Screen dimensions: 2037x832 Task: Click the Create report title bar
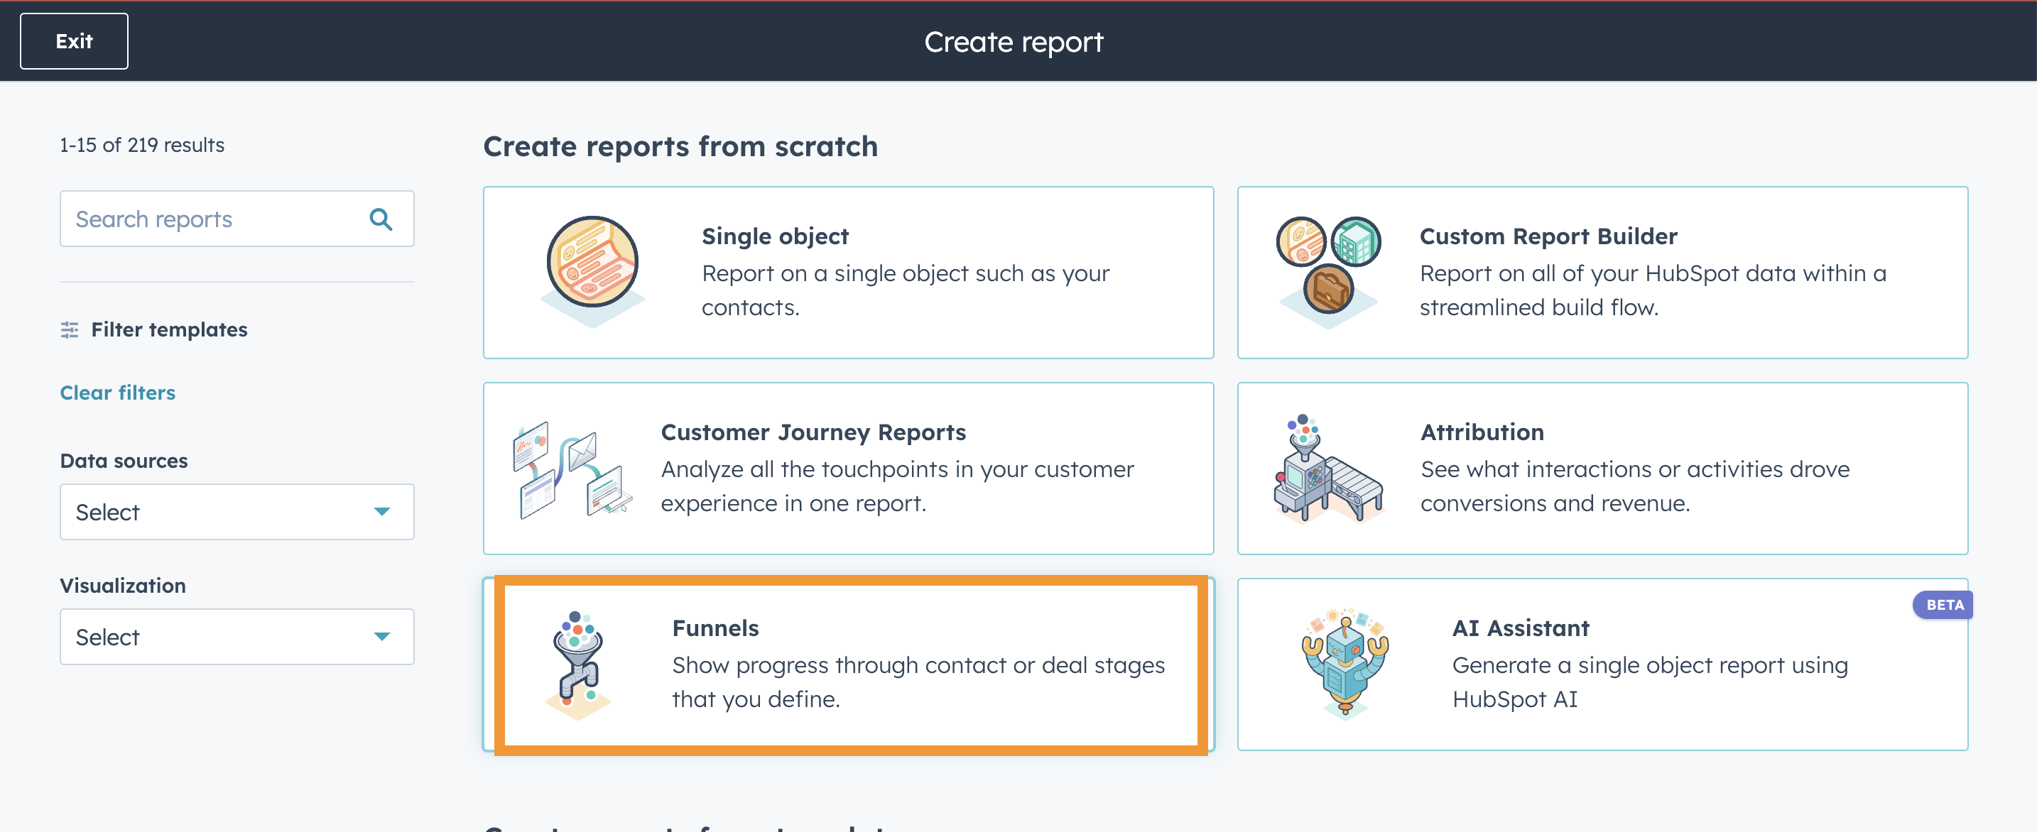click(1014, 41)
